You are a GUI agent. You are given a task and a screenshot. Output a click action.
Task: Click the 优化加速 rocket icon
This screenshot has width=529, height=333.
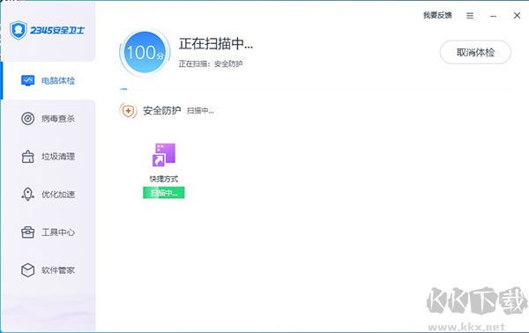[x=27, y=195]
